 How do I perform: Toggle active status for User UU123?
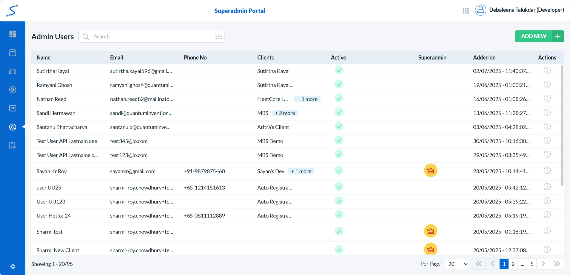click(x=339, y=201)
